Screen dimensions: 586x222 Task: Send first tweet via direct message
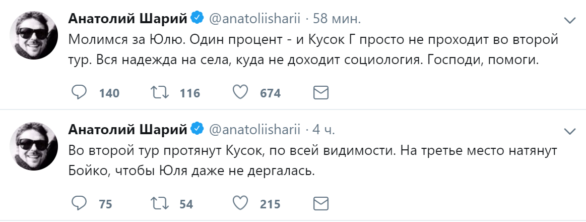tap(321, 93)
